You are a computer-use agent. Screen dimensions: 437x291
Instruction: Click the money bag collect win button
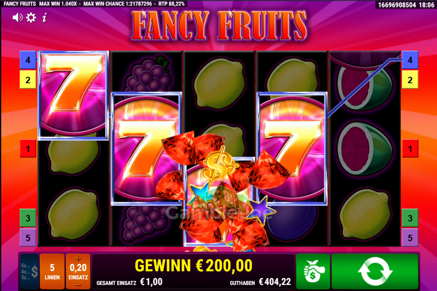[x=313, y=271]
